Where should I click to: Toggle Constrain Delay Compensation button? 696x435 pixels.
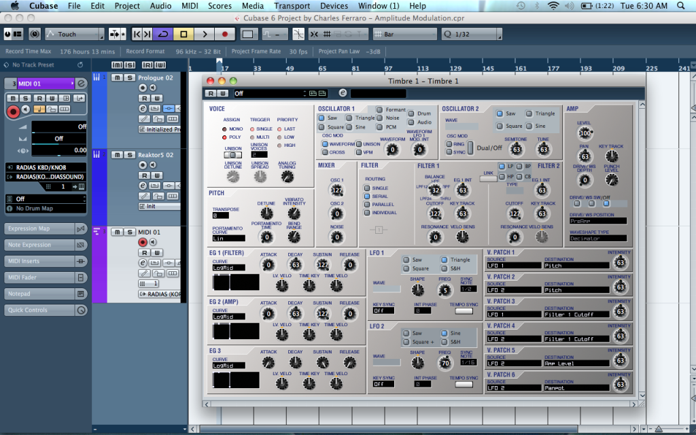coord(35,34)
